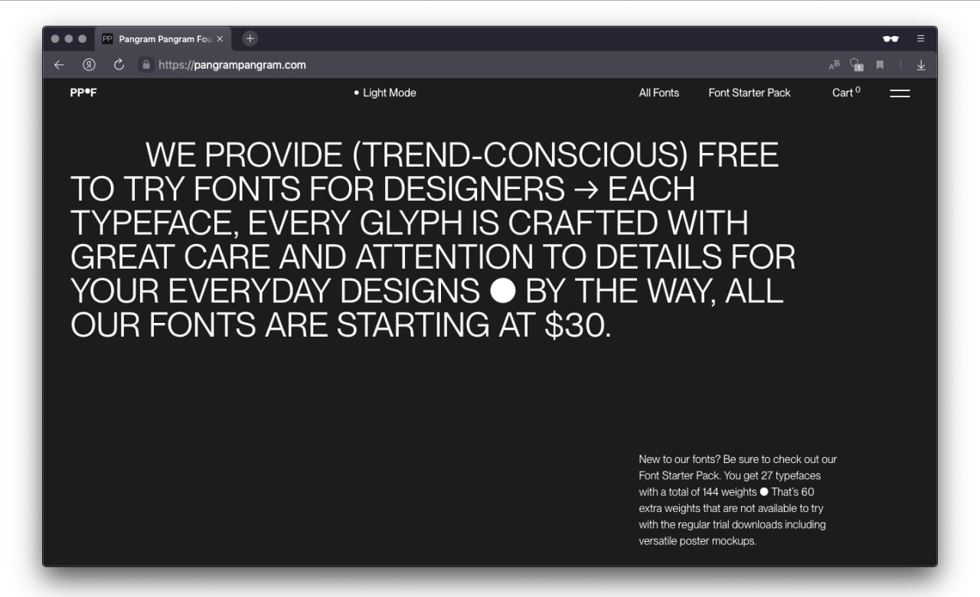Close the browser window with the first traffic light
The width and height of the screenshot is (980, 597).
55,38
